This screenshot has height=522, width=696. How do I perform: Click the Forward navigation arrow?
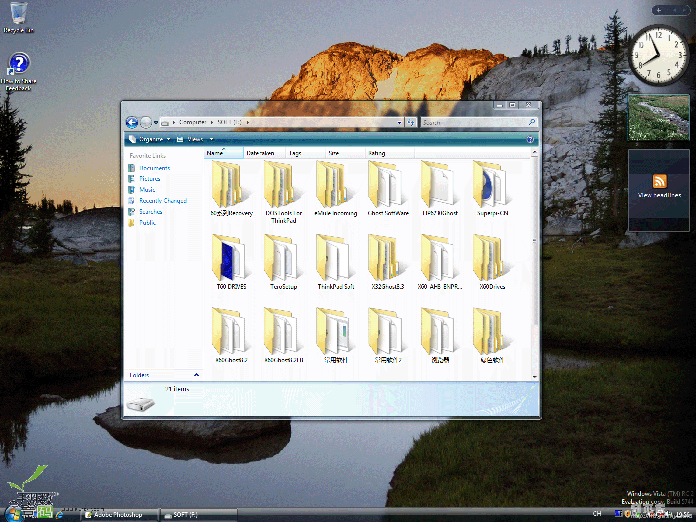[146, 122]
